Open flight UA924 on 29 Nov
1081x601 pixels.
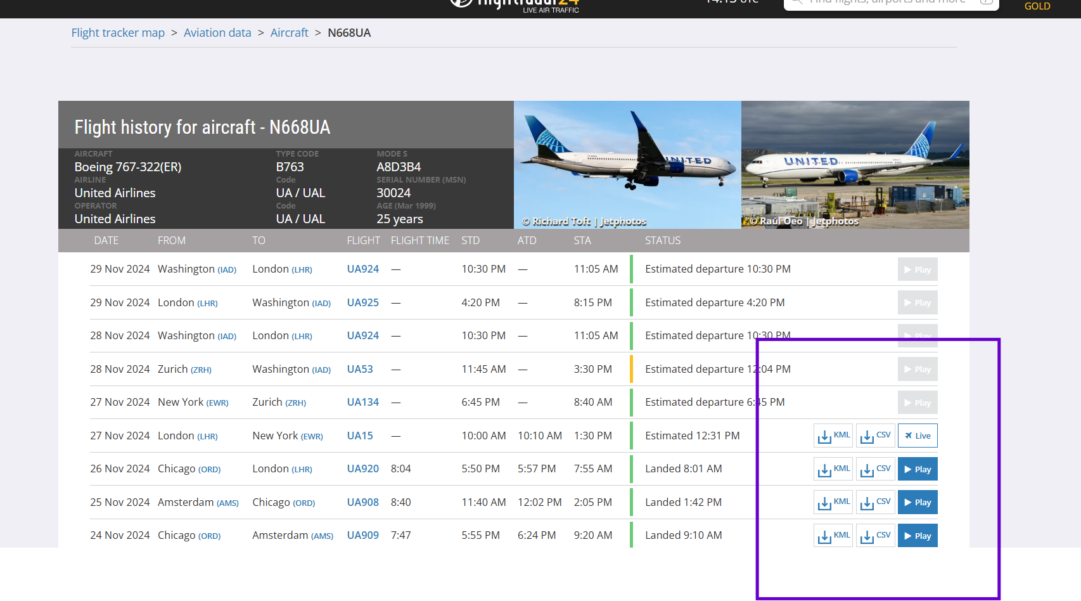362,269
